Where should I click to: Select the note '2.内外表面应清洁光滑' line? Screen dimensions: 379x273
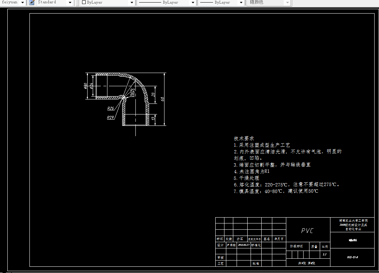tap(288, 152)
